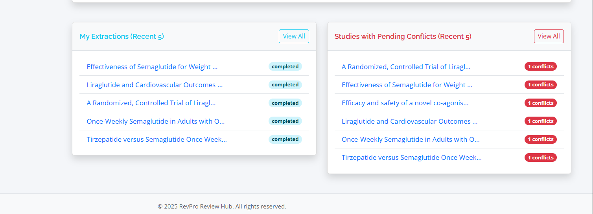Open Tirzepatide versus Semaglutide conflict study
This screenshot has height=214, width=593.
pyautogui.click(x=411, y=157)
